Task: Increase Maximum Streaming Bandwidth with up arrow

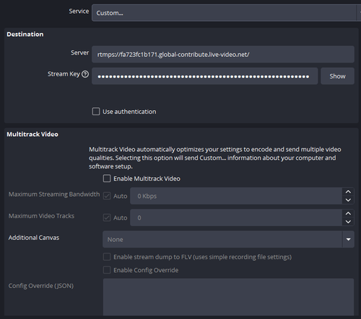Action: [x=348, y=192]
